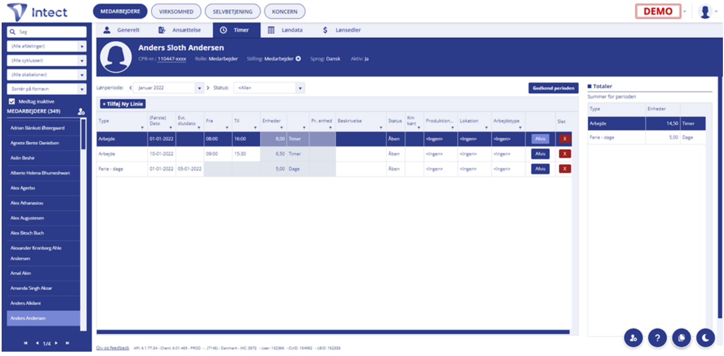
Task: Toggle Medtag inaktive checkbox
Action: click(12, 102)
